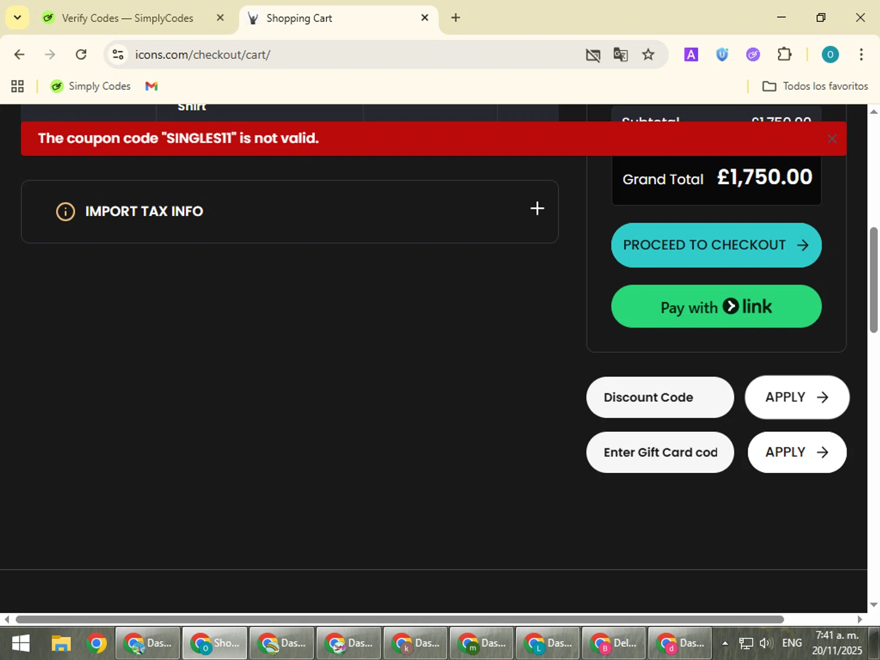Open the Extensions puzzle menu
880x660 pixels.
point(784,55)
